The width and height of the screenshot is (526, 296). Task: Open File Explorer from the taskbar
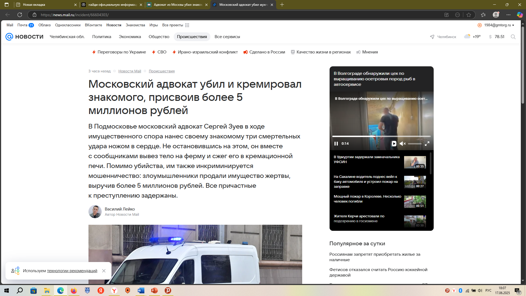pos(47,291)
